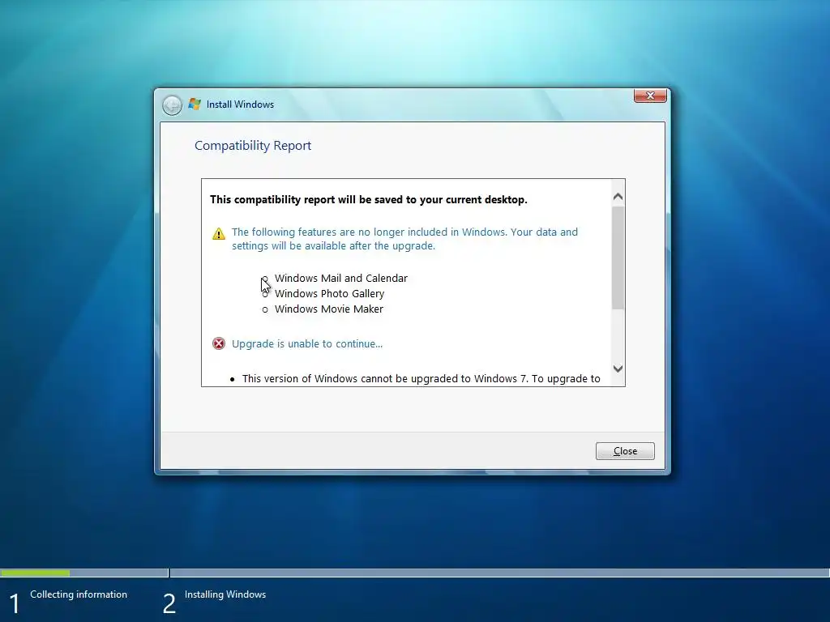The image size is (830, 622).
Task: Click the green installation progress bar
Action: tap(35, 573)
